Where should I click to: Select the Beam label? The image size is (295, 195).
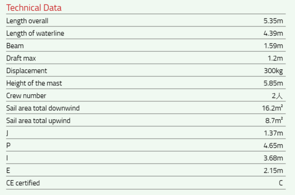(x=15, y=46)
